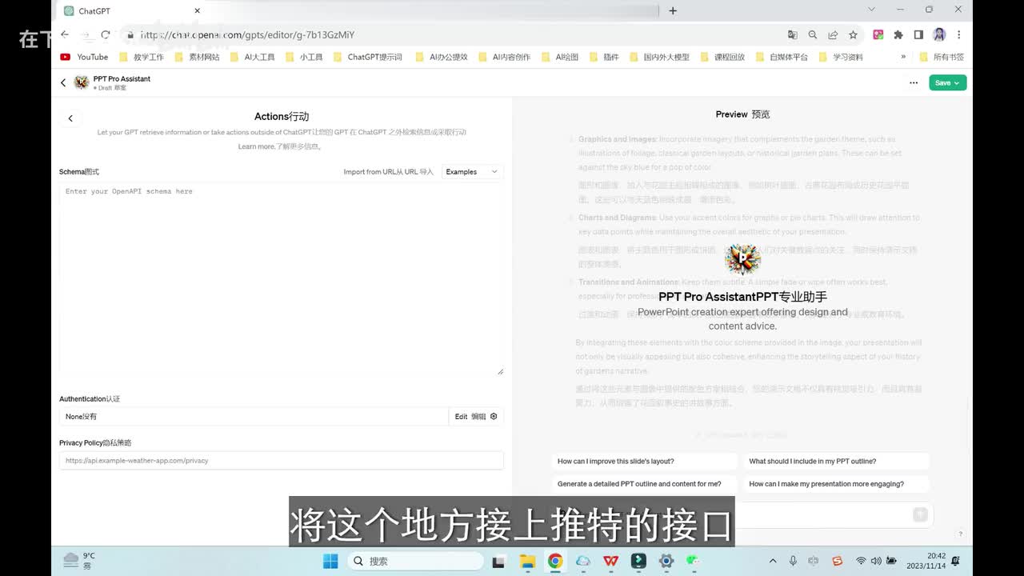Expand the Examples dropdown

pyautogui.click(x=472, y=172)
